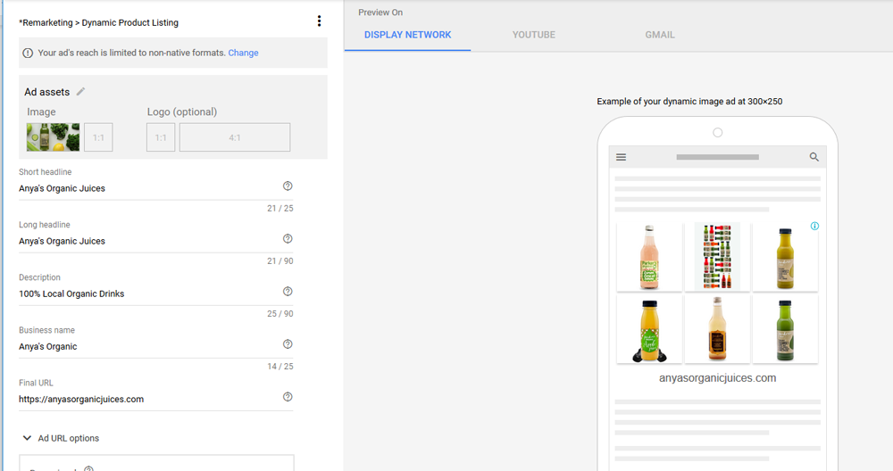
Task: Click the 4:1 logo placeholder
Action: (235, 137)
